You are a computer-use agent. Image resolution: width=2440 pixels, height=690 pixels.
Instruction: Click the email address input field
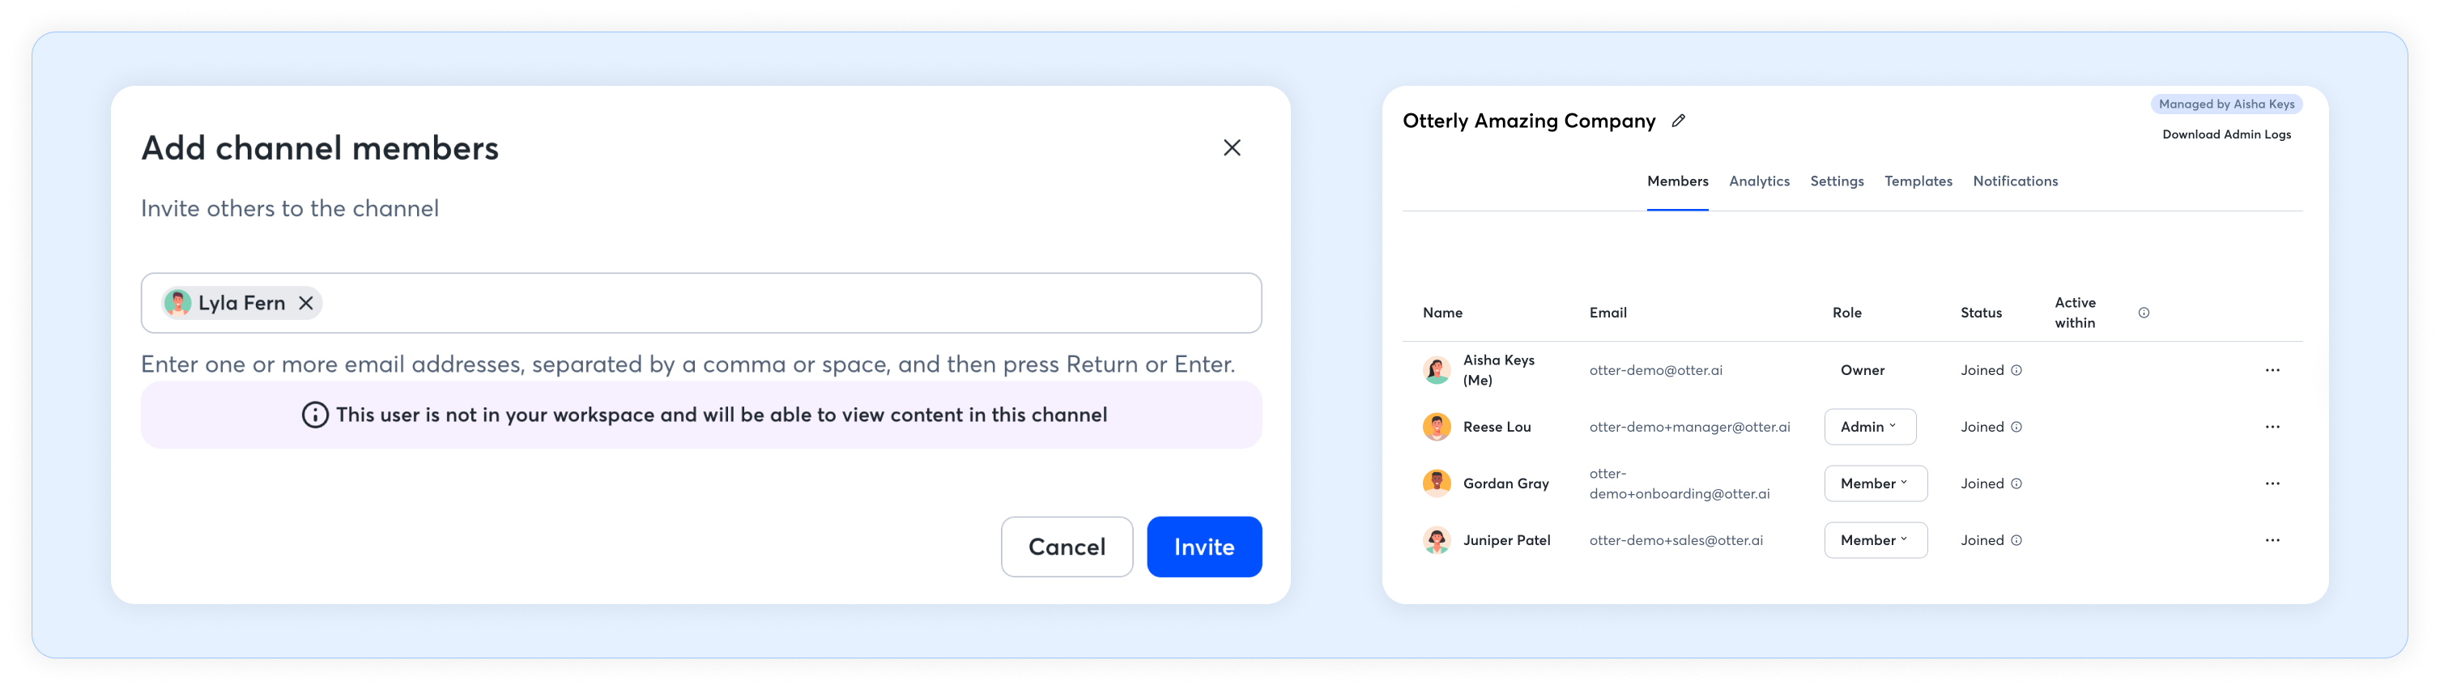[x=786, y=304]
